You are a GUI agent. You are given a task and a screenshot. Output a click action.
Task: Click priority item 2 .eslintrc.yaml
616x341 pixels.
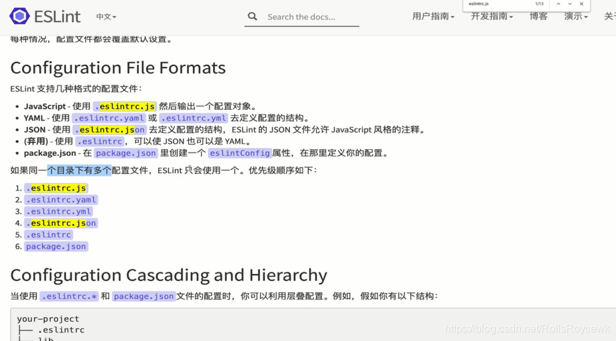coord(61,200)
